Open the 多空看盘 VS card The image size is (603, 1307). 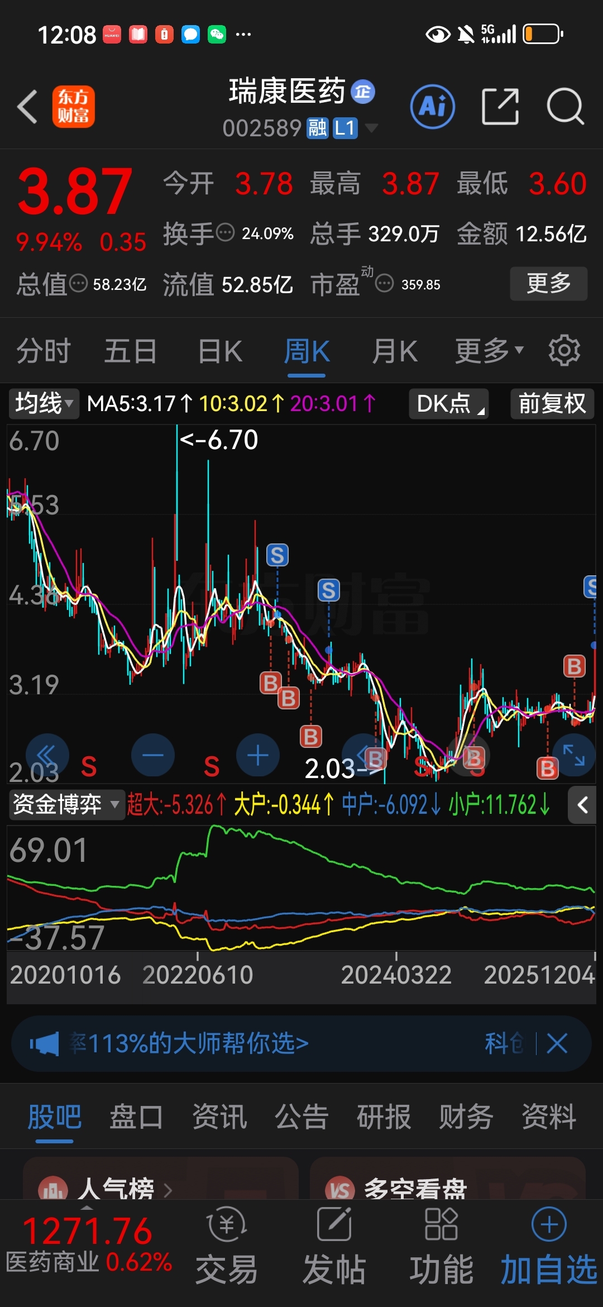click(448, 1179)
